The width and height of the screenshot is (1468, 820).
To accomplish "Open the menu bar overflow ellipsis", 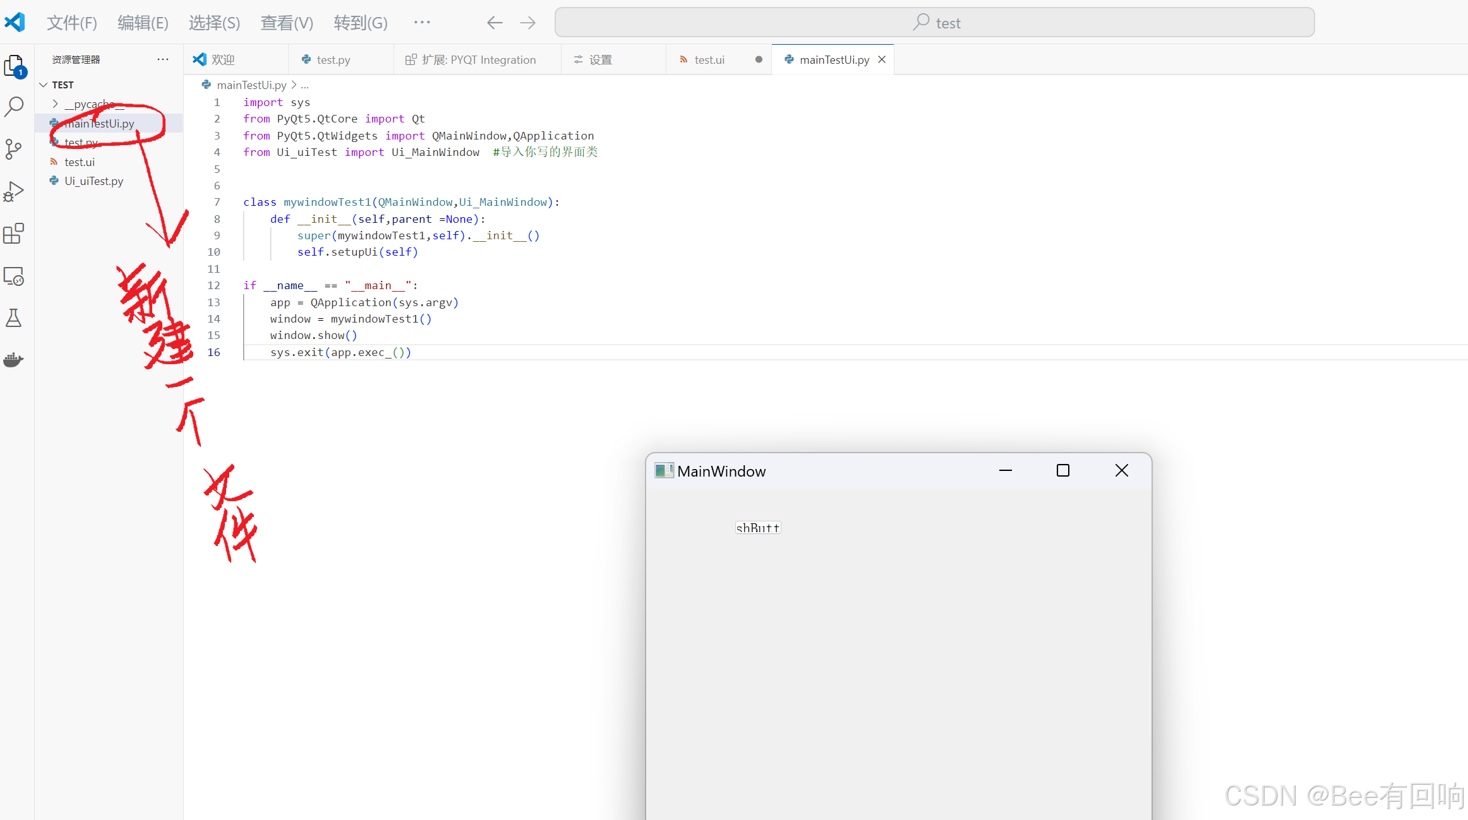I will click(422, 22).
